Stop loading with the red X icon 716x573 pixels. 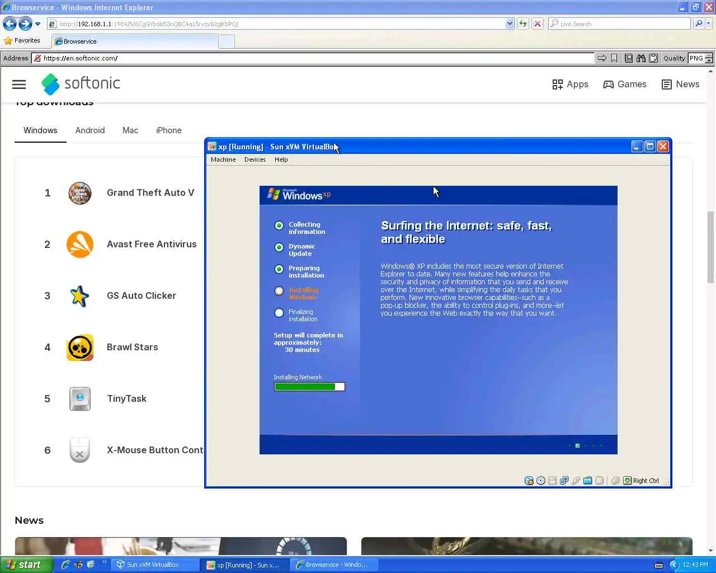pos(537,24)
